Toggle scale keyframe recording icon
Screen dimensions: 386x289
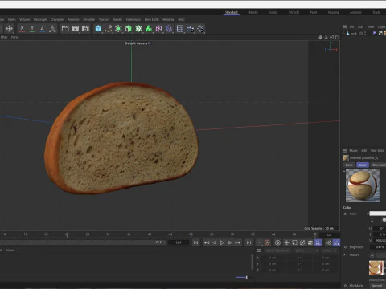(294, 242)
